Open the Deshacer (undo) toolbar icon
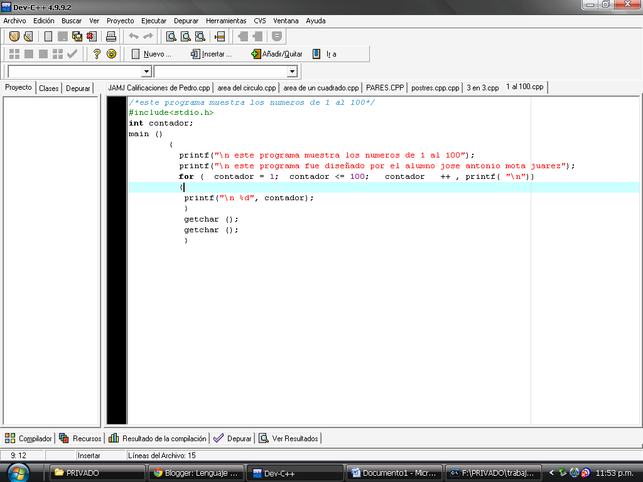The image size is (643, 482). (x=132, y=36)
